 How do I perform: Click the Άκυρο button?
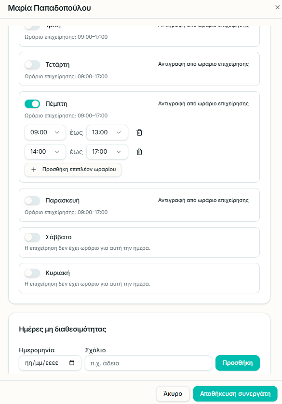(173, 394)
